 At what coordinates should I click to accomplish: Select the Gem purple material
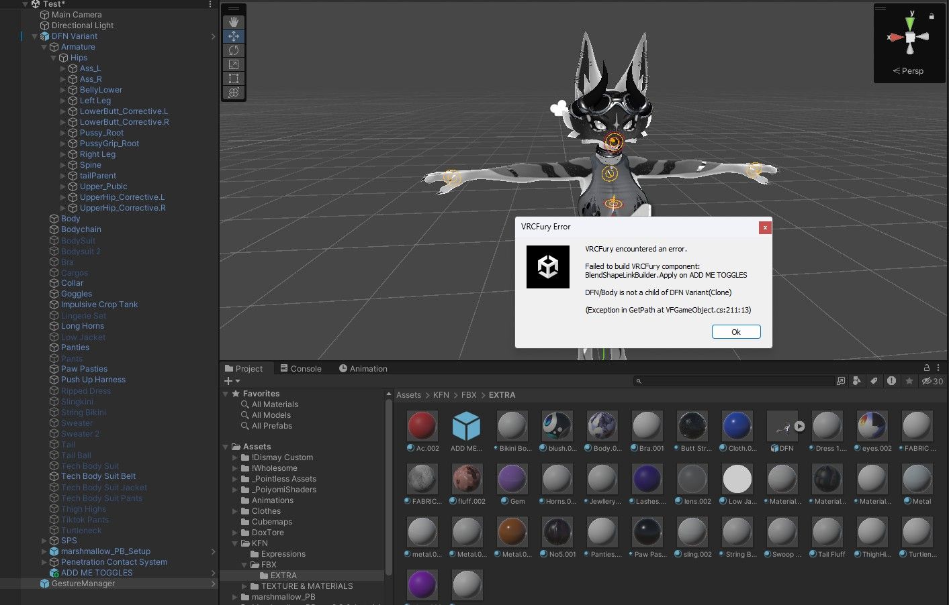(512, 484)
